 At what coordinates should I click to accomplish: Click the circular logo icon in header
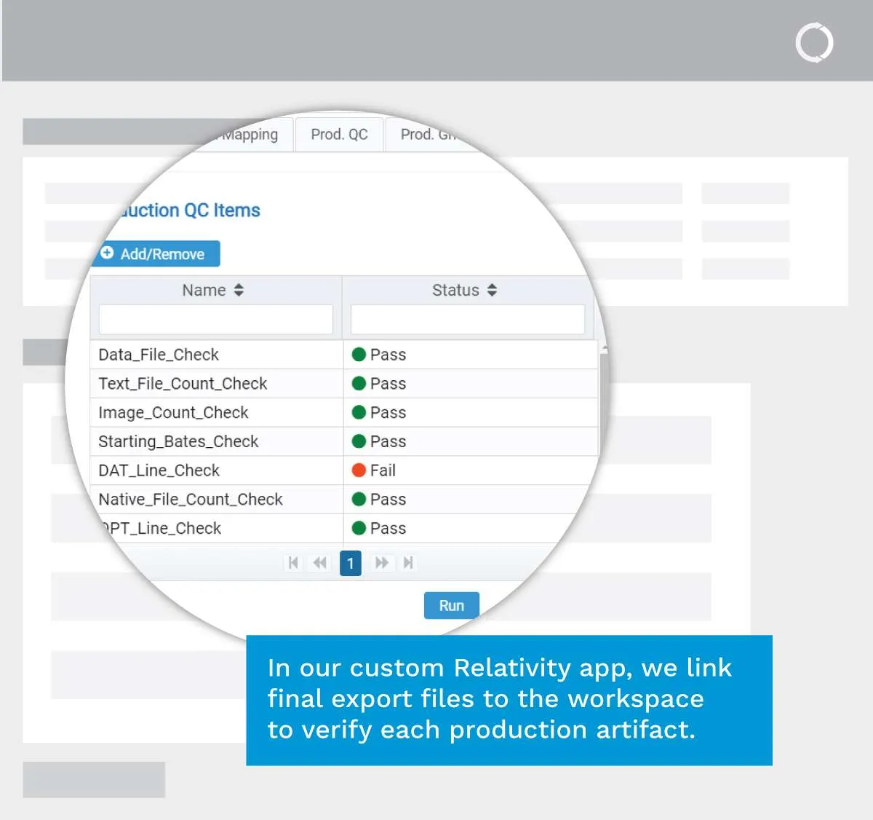pos(814,43)
